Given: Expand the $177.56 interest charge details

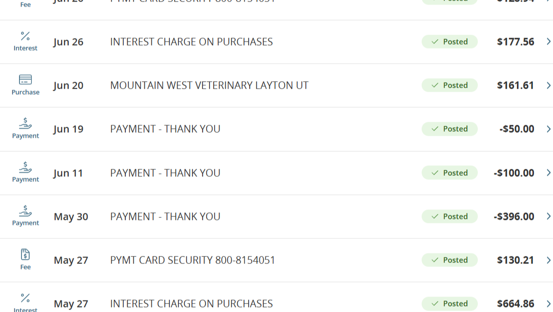Looking at the screenshot, I should click(x=548, y=42).
